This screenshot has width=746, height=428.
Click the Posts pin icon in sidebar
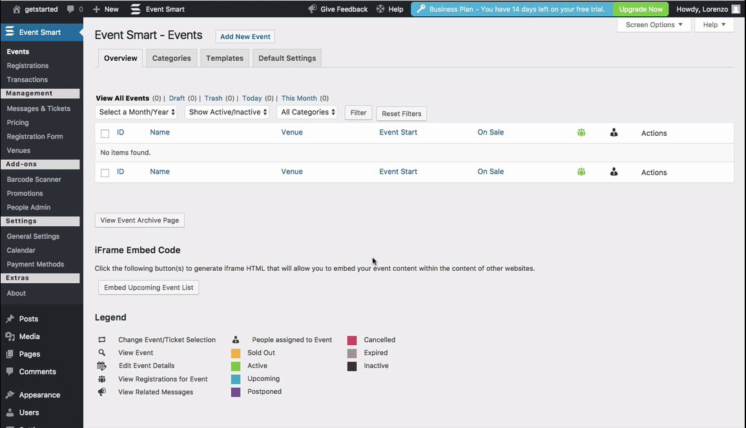point(10,319)
